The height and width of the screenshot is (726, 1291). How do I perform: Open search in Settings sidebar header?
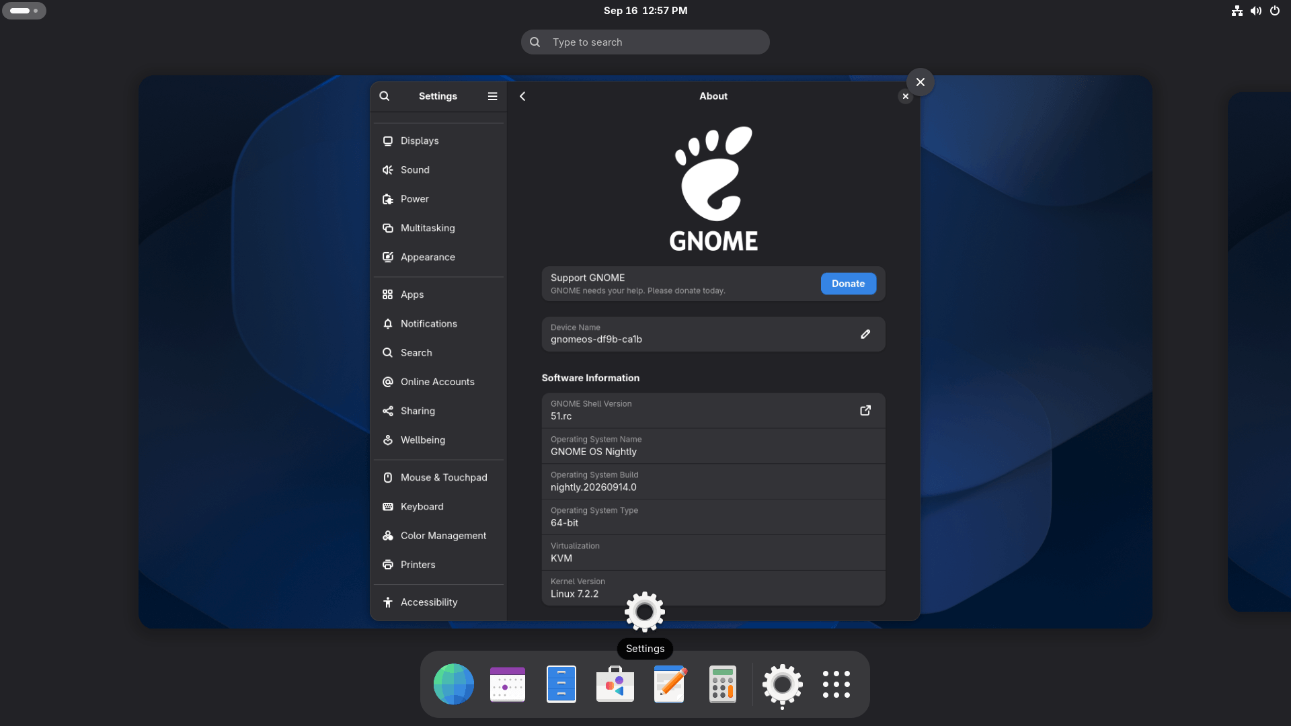tap(384, 96)
